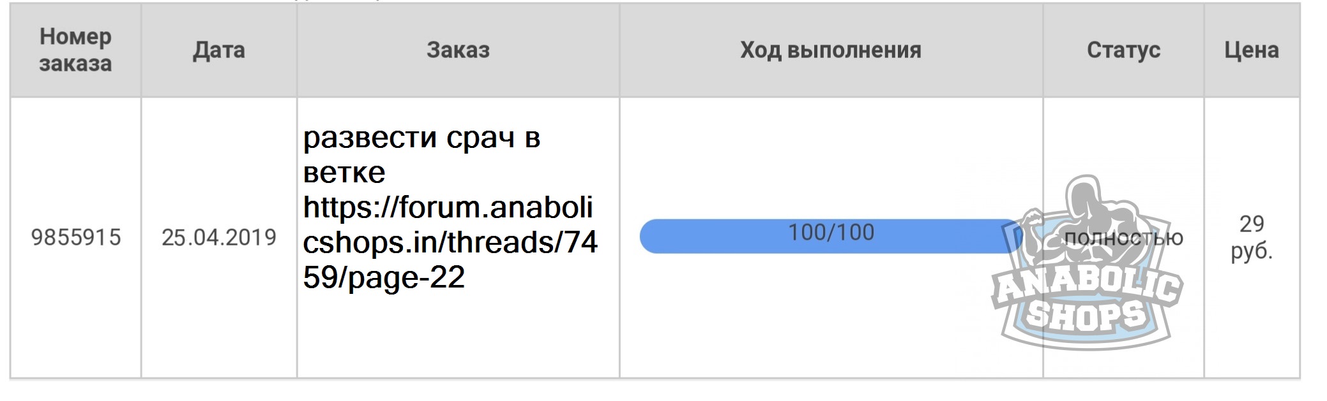Click the blue-filled left end of the progress bar
Viewport: 1327px width, 401px height.
(x=658, y=236)
